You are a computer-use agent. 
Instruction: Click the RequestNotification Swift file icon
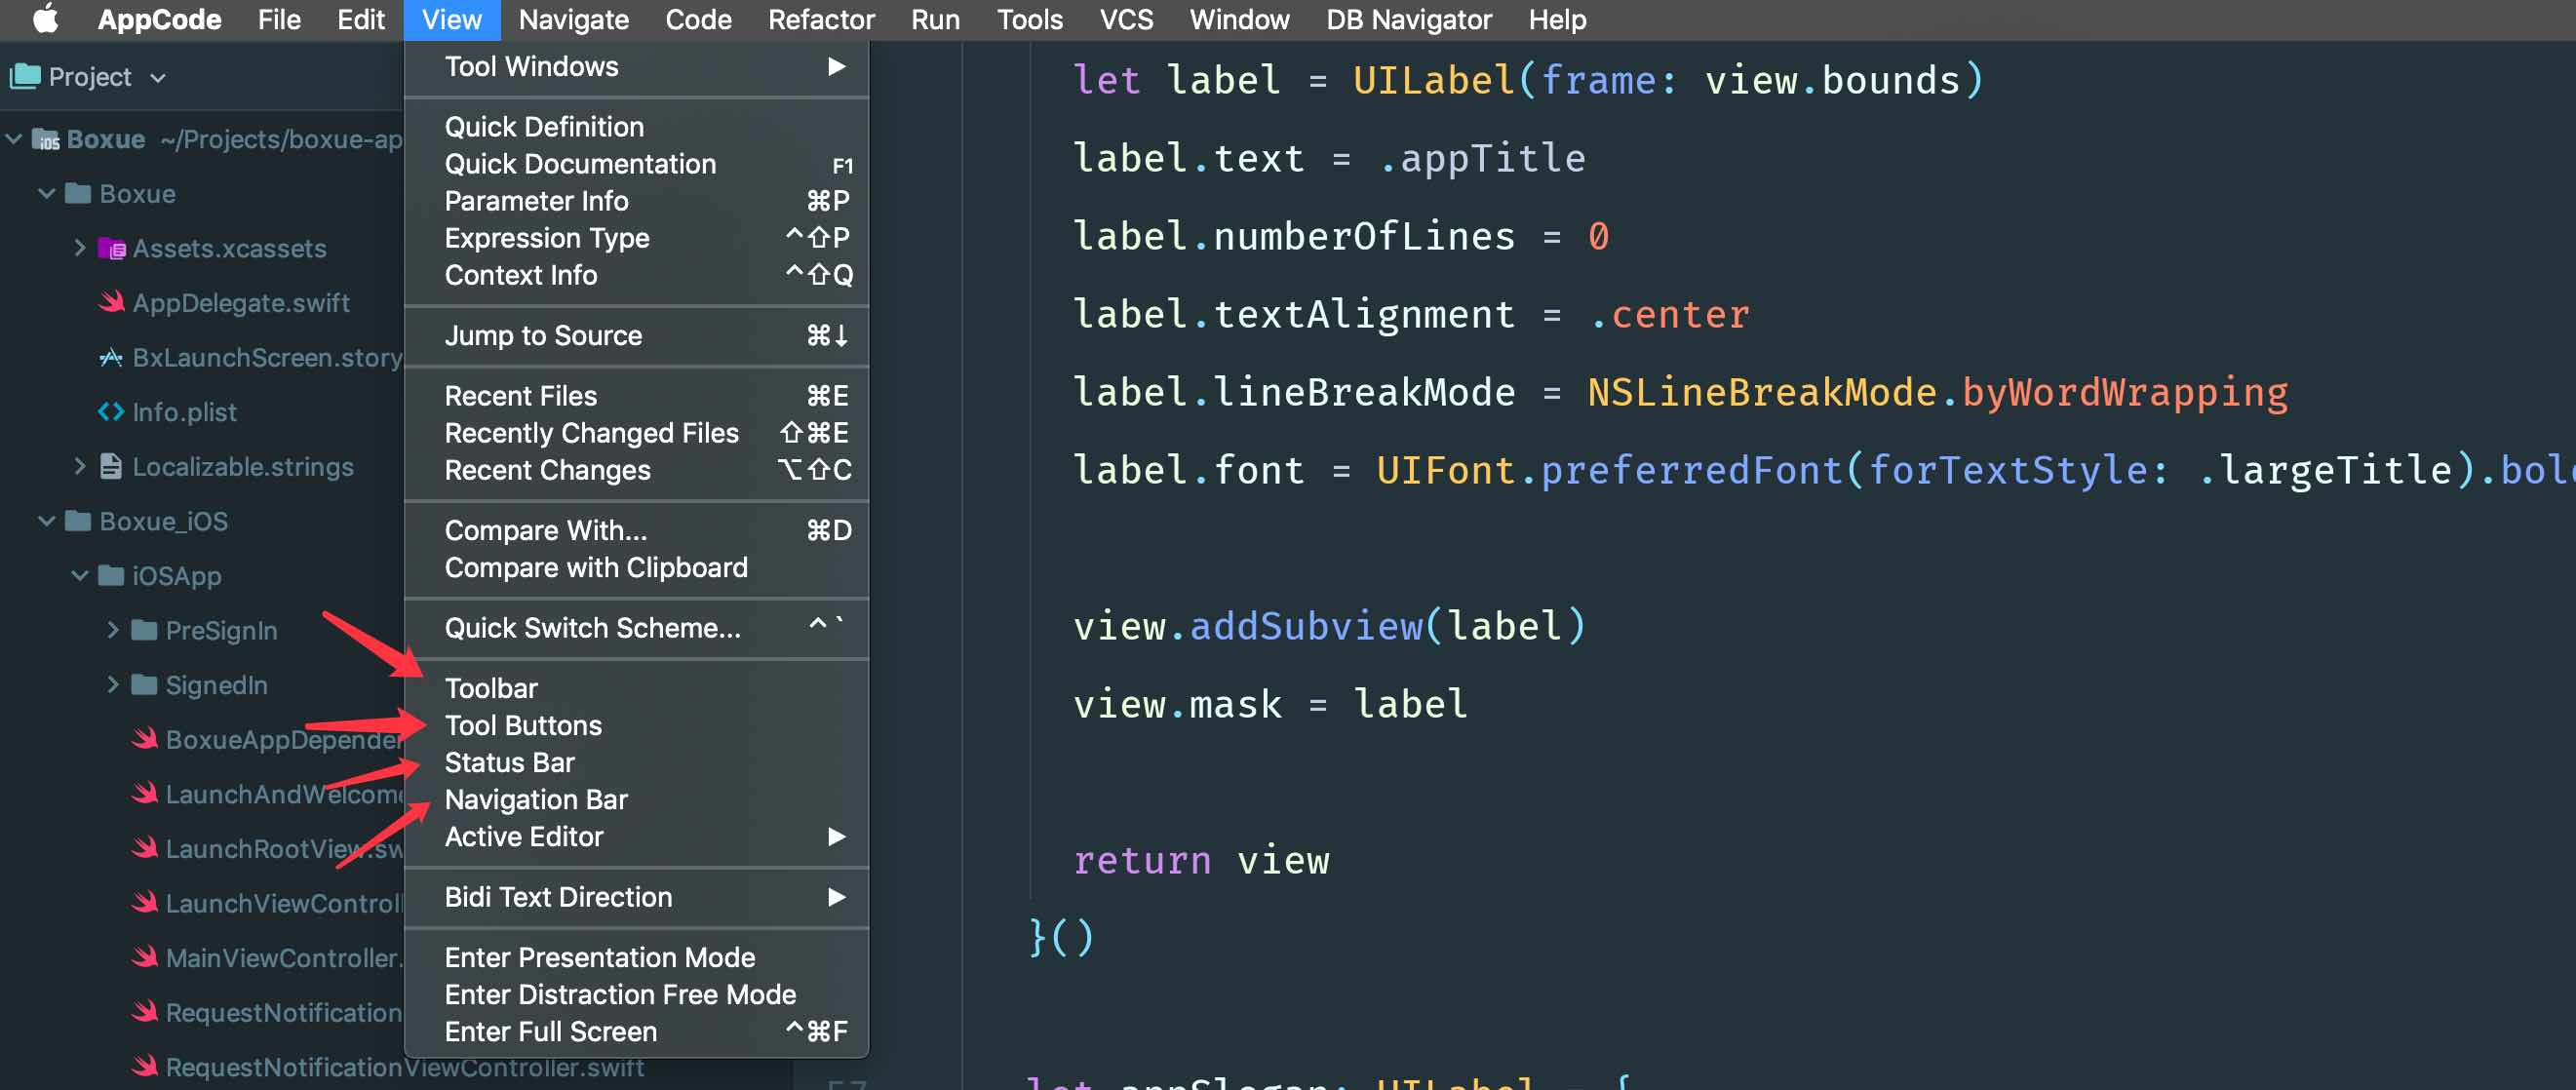(x=145, y=1012)
